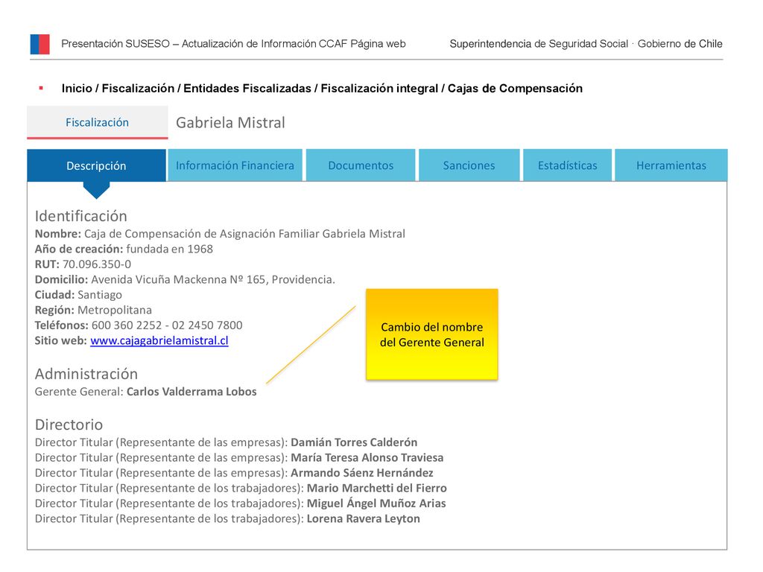Select the Nombre line with Caja de Compensación

(220, 234)
